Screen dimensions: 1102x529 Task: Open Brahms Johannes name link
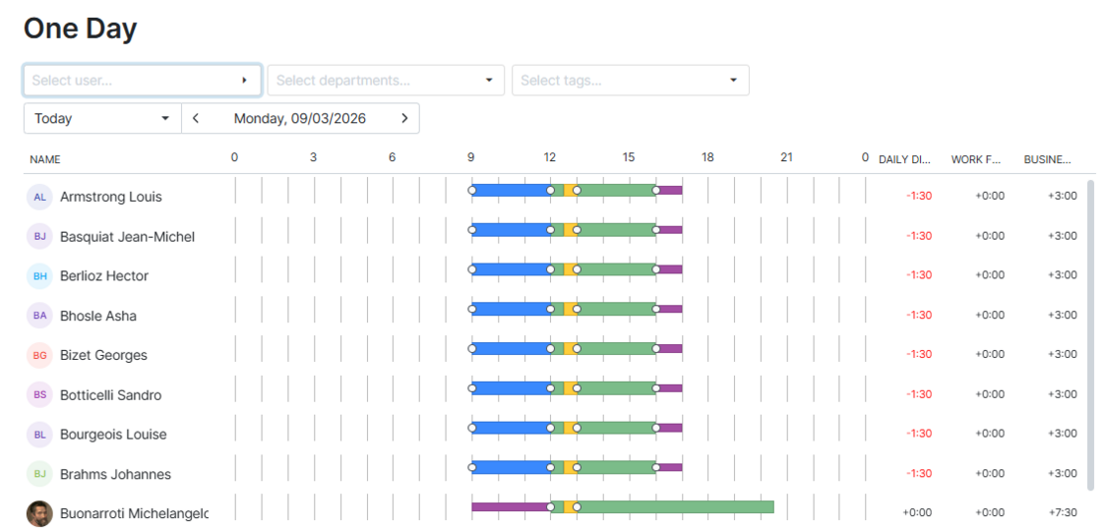pos(115,474)
